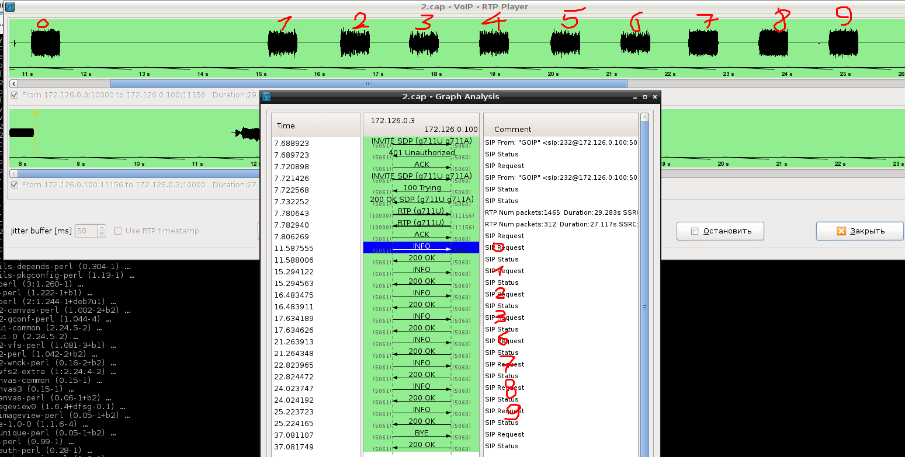Click scroll-up arrow of Graph Analysis scrollbar
Image resolution: width=905 pixels, height=457 pixels.
tap(644, 117)
